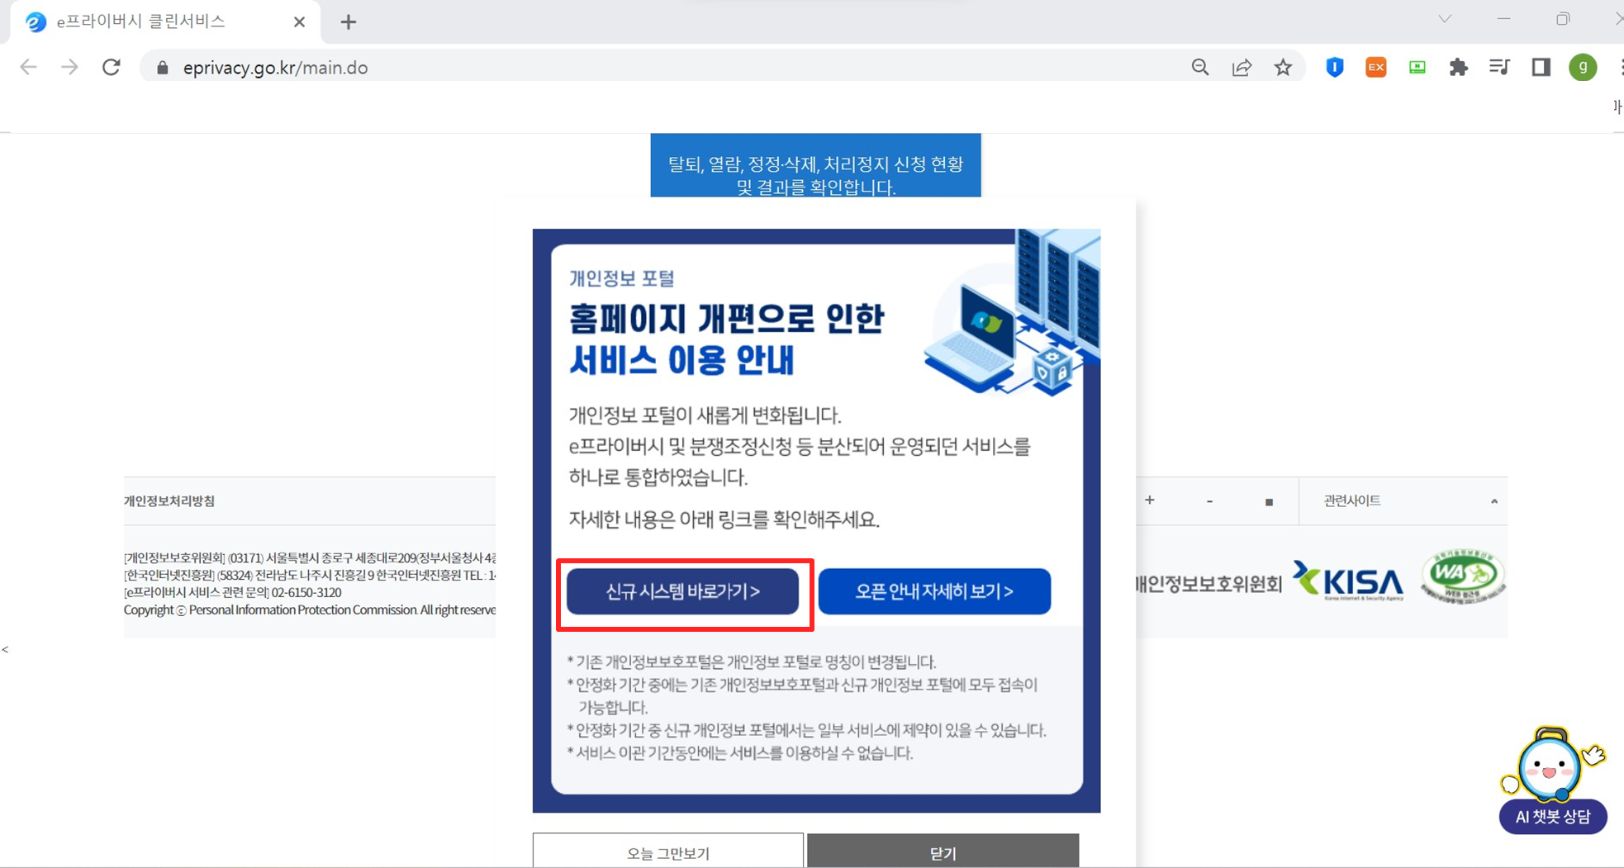Click the zoom magnifier in the address bar
The height and width of the screenshot is (868, 1624).
[x=1200, y=67]
